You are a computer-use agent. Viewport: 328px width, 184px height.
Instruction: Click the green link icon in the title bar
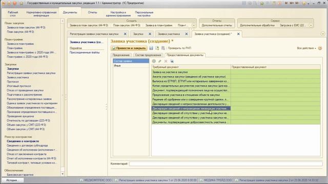[x=262, y=3]
